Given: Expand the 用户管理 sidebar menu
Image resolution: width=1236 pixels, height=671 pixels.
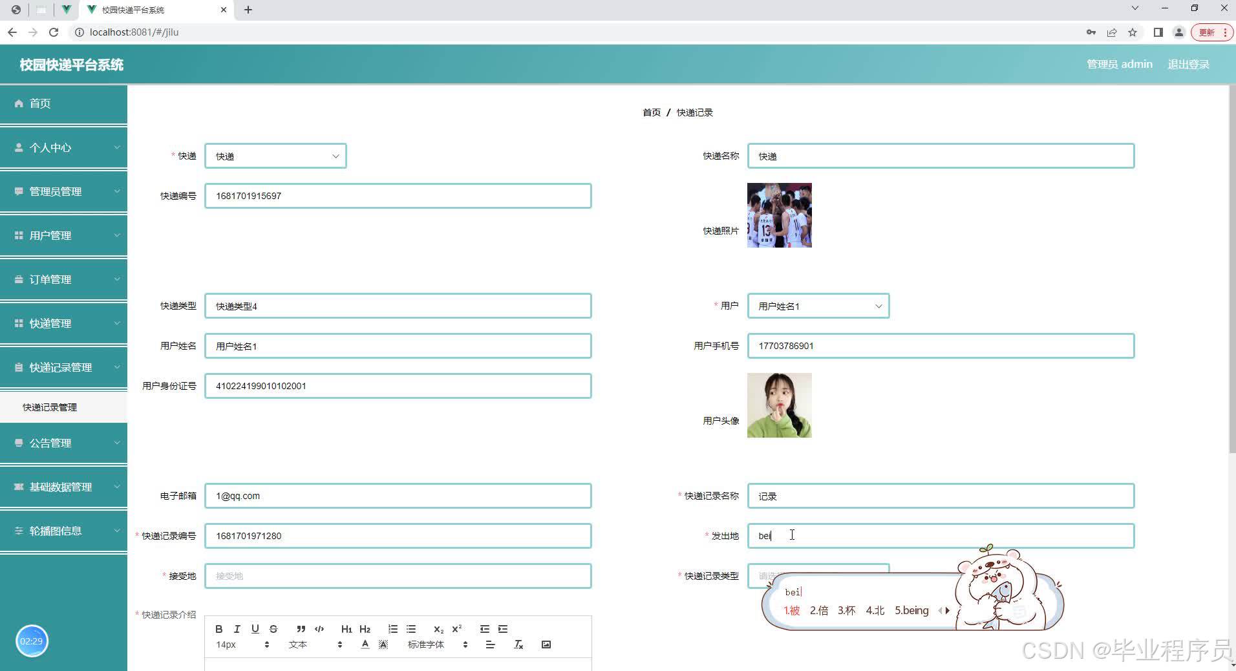Looking at the screenshot, I should (63, 235).
